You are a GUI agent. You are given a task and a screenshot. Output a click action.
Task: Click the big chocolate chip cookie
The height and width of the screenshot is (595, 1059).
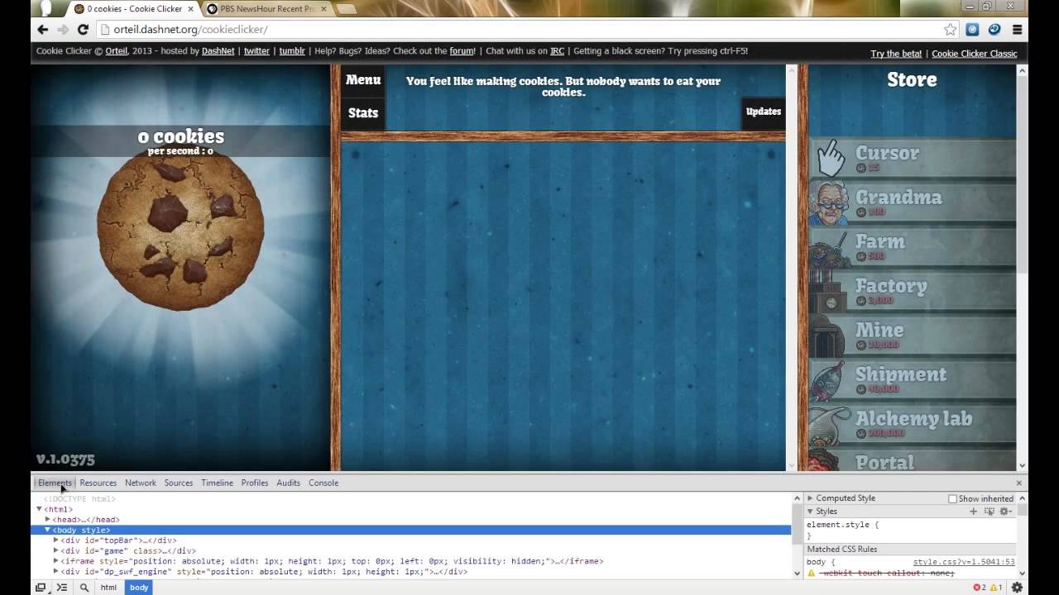click(x=180, y=230)
